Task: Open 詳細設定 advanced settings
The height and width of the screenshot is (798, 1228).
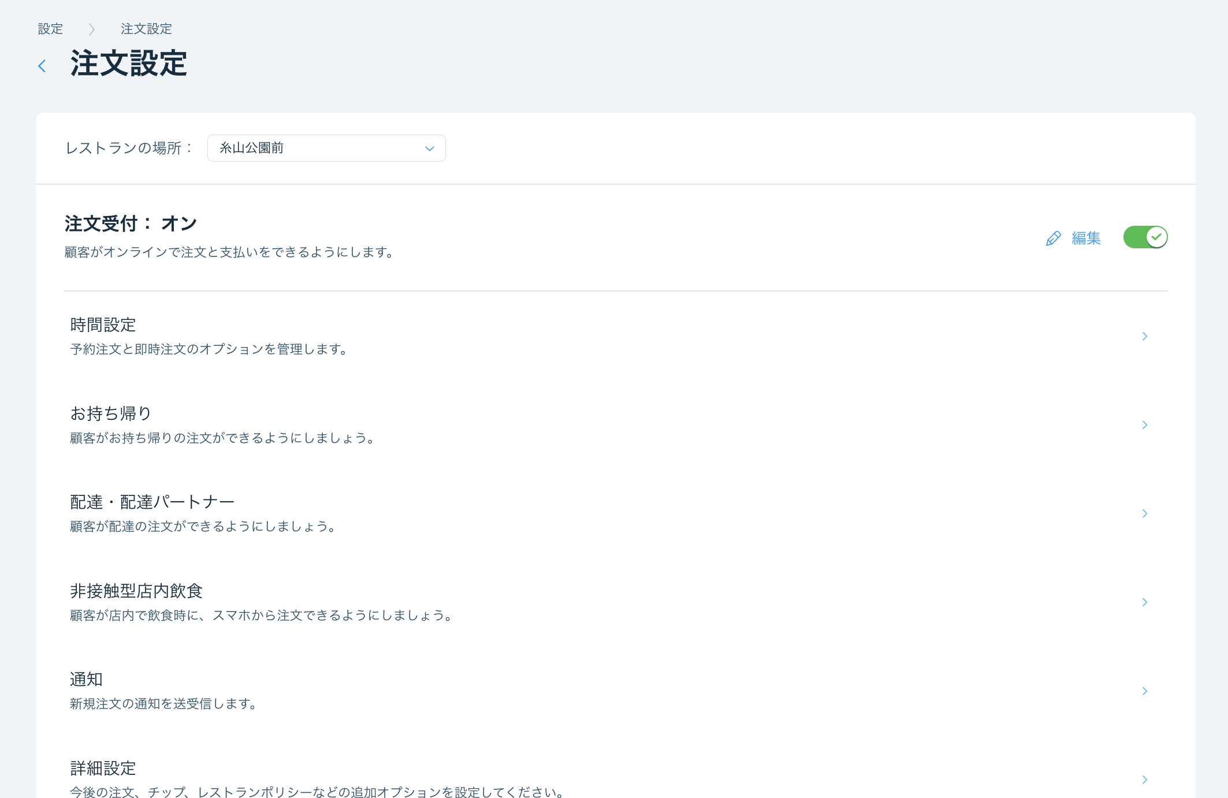Action: [x=103, y=768]
